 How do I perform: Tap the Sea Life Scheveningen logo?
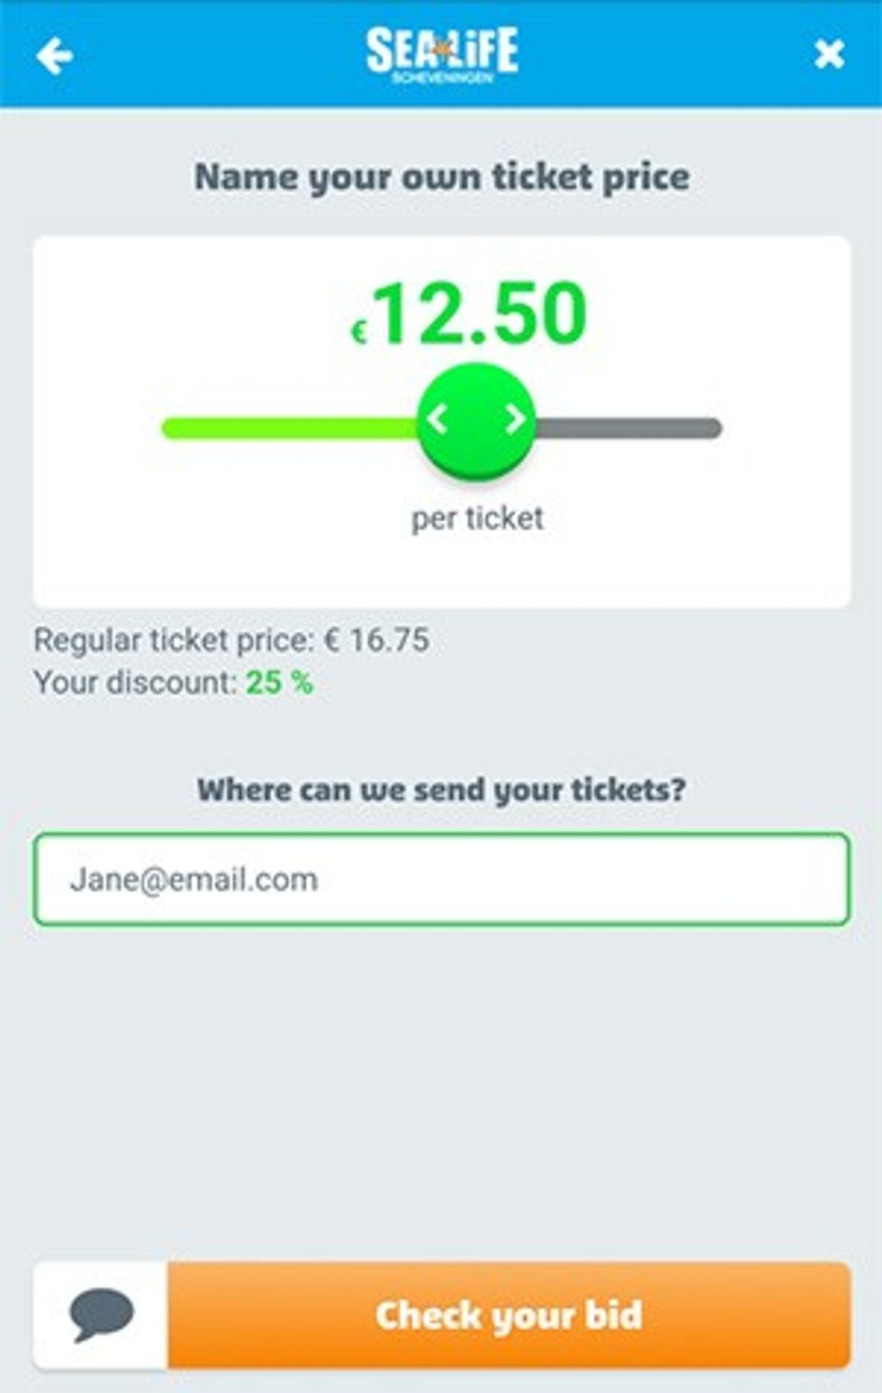[x=442, y=54]
